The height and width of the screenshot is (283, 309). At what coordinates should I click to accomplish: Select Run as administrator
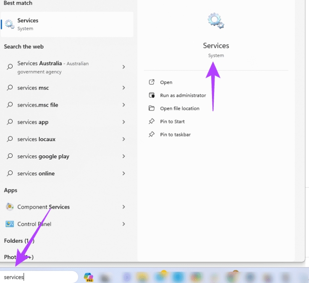click(183, 95)
